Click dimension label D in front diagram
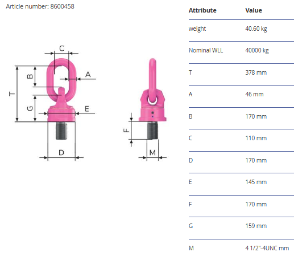The height and width of the screenshot is (256, 294). coord(61,153)
